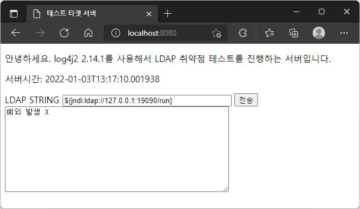360x209 pixels.
Task: Click the log4j2 2.14.1 greeting text
Action: [x=168, y=59]
